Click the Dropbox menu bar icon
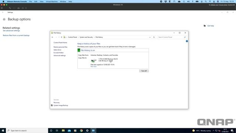This screenshot has height=133, width=236. click(x=166, y=1)
